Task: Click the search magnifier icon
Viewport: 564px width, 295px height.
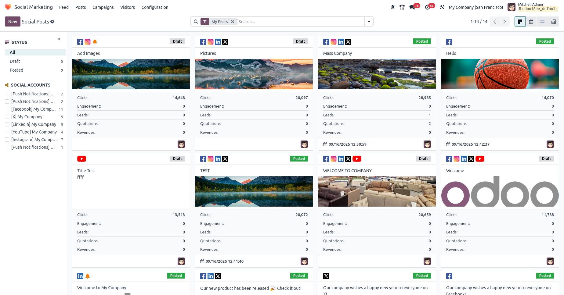Action: tap(196, 22)
